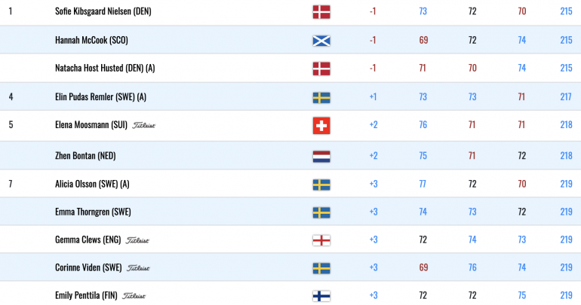Click the Sweden flag for Elin Pudas Remler
This screenshot has width=581, height=305.
click(x=321, y=98)
